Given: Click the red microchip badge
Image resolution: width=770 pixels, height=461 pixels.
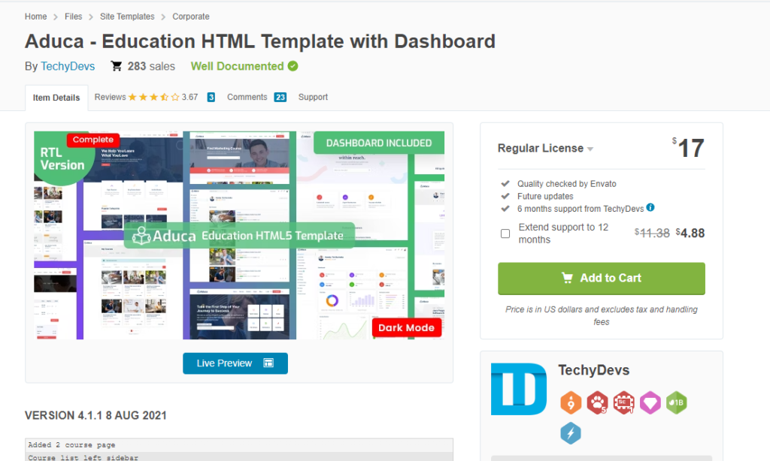Looking at the screenshot, I should 623,403.
